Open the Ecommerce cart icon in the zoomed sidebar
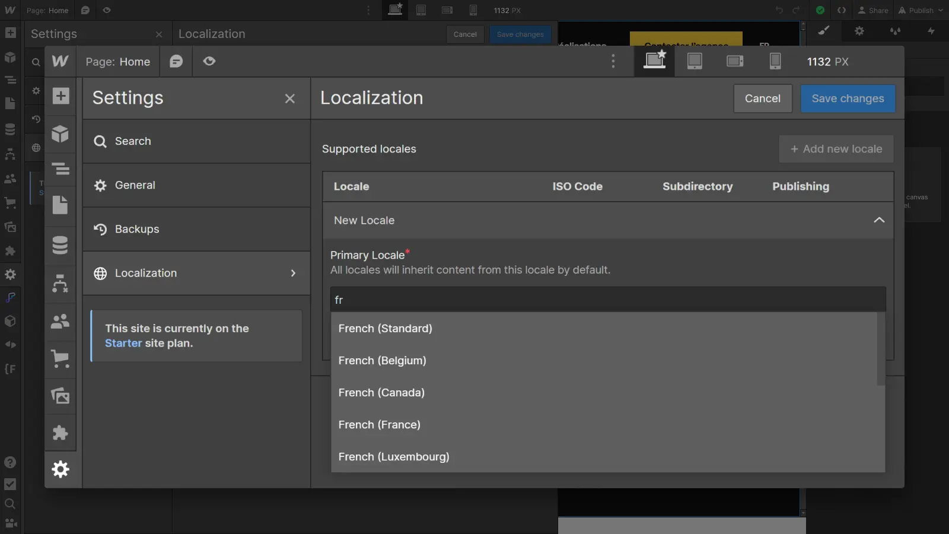Viewport: 949px width, 534px height. click(x=60, y=359)
